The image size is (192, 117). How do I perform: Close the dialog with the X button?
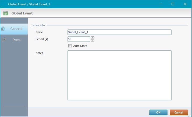[185, 4]
